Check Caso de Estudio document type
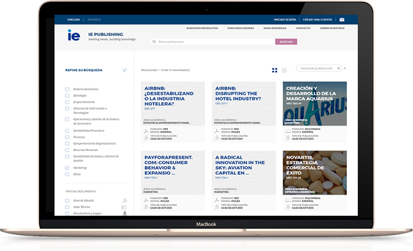The height and width of the screenshot is (251, 413). point(67,200)
